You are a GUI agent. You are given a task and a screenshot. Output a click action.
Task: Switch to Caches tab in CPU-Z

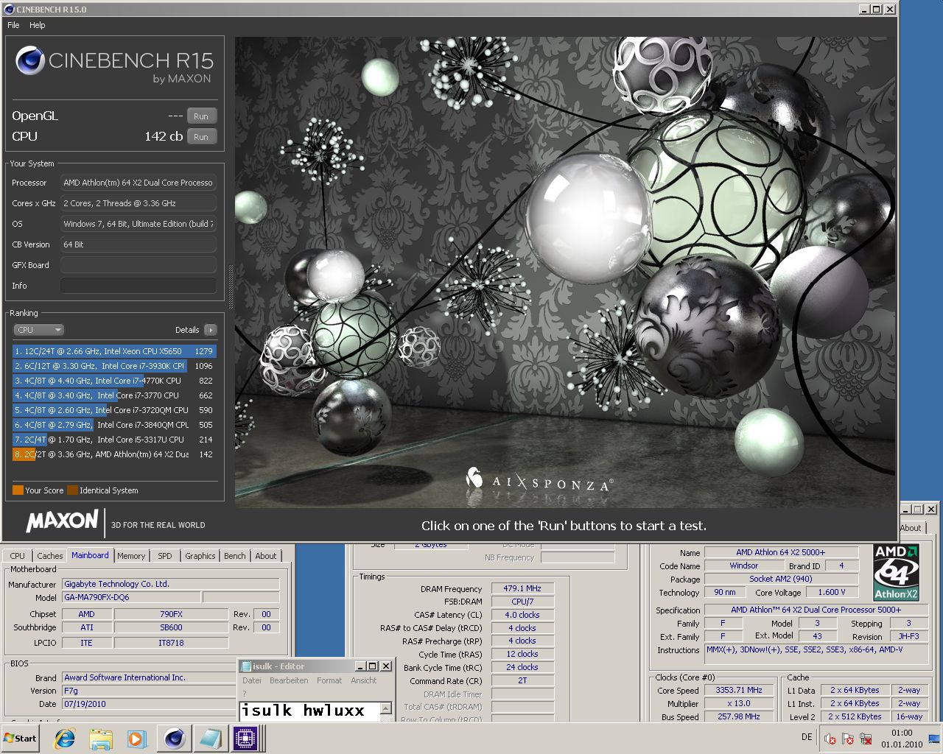point(50,556)
